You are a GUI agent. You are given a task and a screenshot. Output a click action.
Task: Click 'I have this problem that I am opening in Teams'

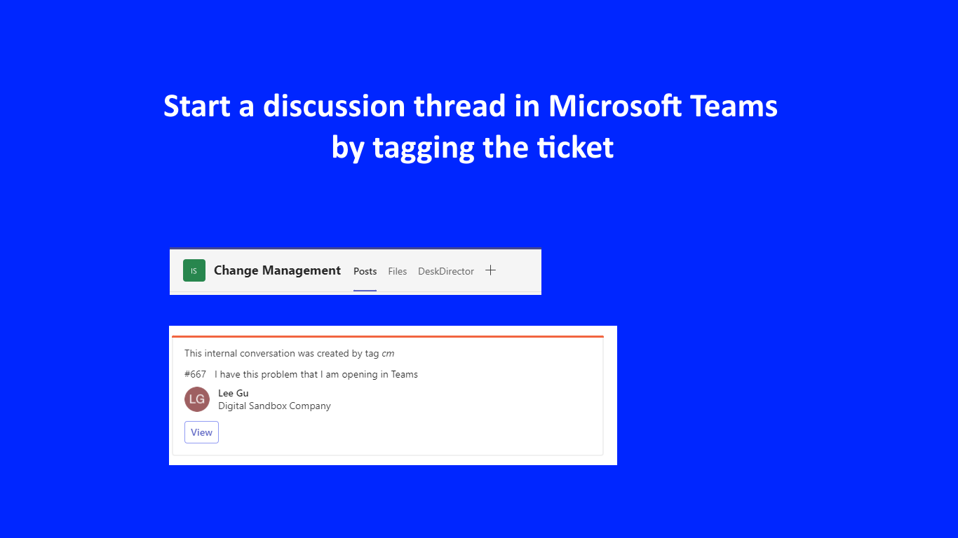tap(316, 374)
